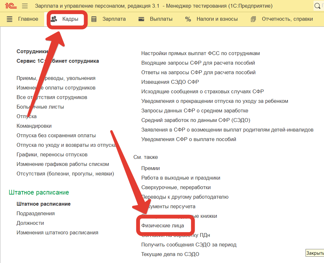
Task: Click the Кадры people icon
Action: coord(54,19)
